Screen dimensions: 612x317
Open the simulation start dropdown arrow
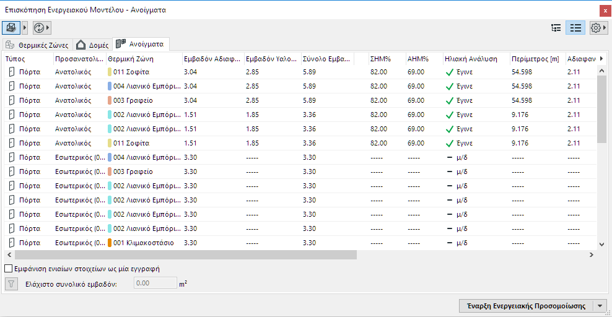[x=600, y=306]
